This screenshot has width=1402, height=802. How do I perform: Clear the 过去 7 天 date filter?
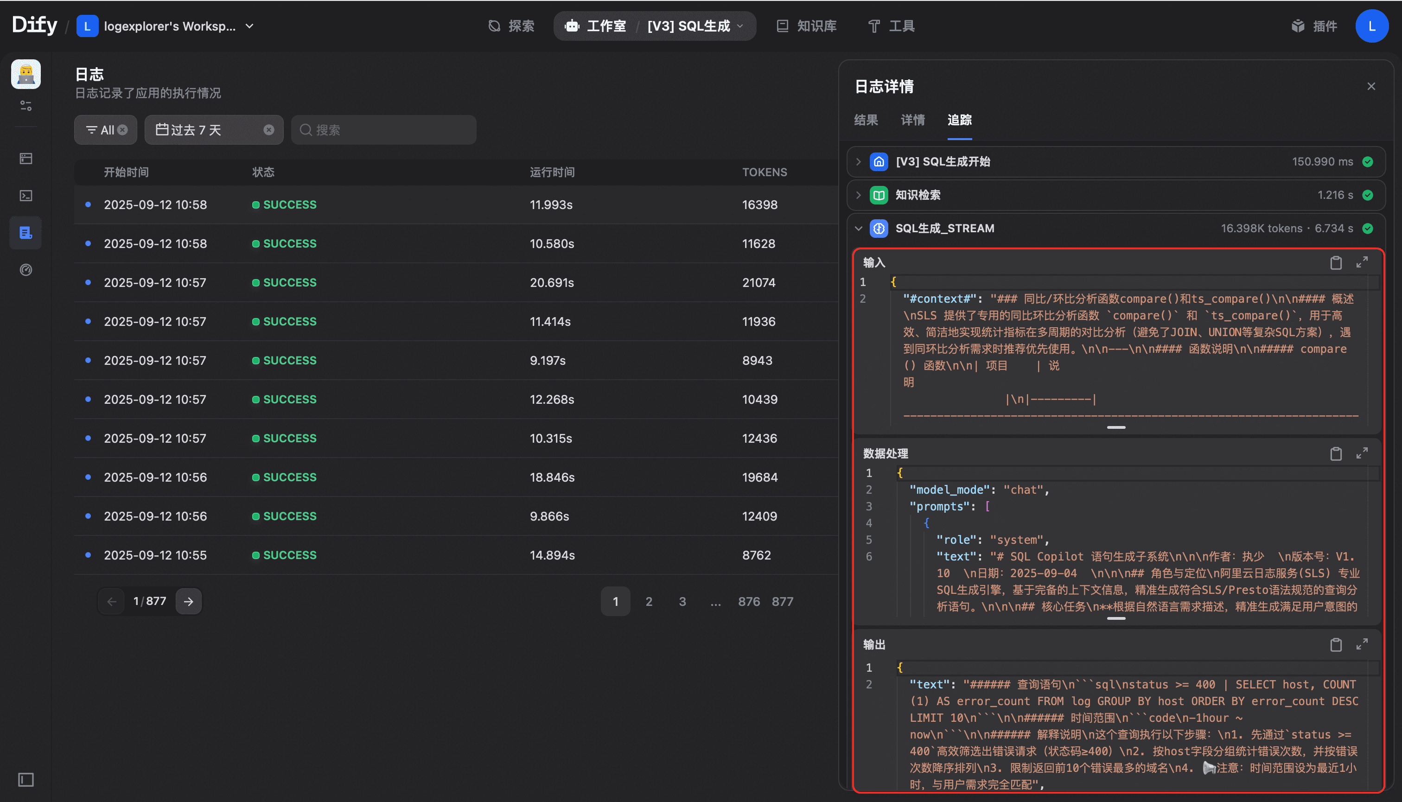coord(268,130)
